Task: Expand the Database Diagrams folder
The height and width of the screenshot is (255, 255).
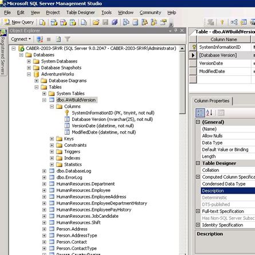Action: (37, 81)
